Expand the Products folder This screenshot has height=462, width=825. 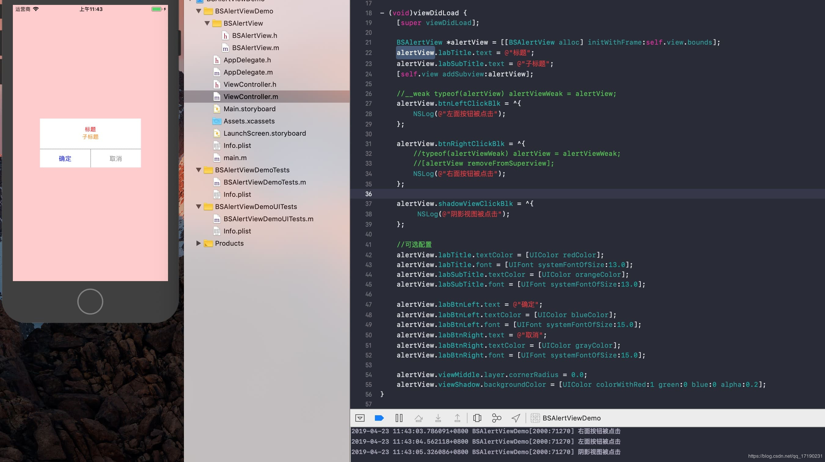pos(199,243)
